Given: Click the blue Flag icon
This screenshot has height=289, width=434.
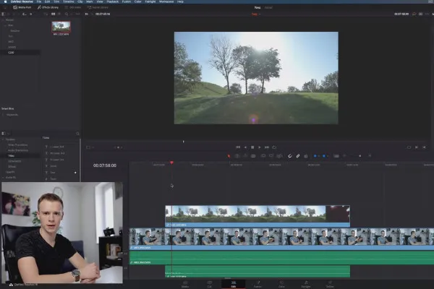Looking at the screenshot, I should (315, 156).
